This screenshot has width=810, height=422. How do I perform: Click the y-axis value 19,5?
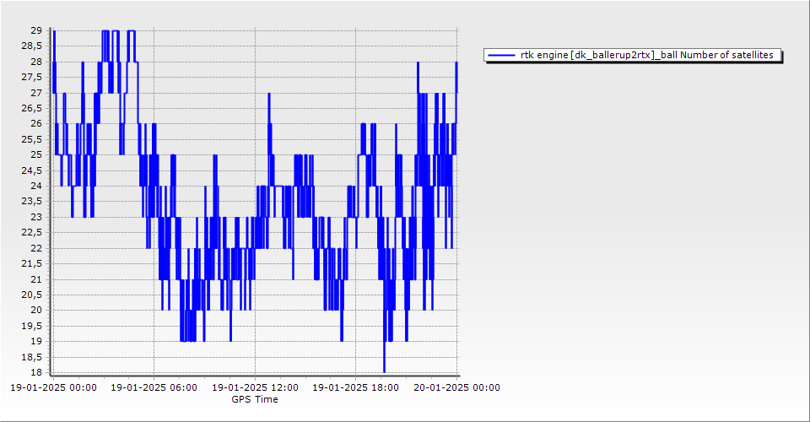pyautogui.click(x=32, y=326)
